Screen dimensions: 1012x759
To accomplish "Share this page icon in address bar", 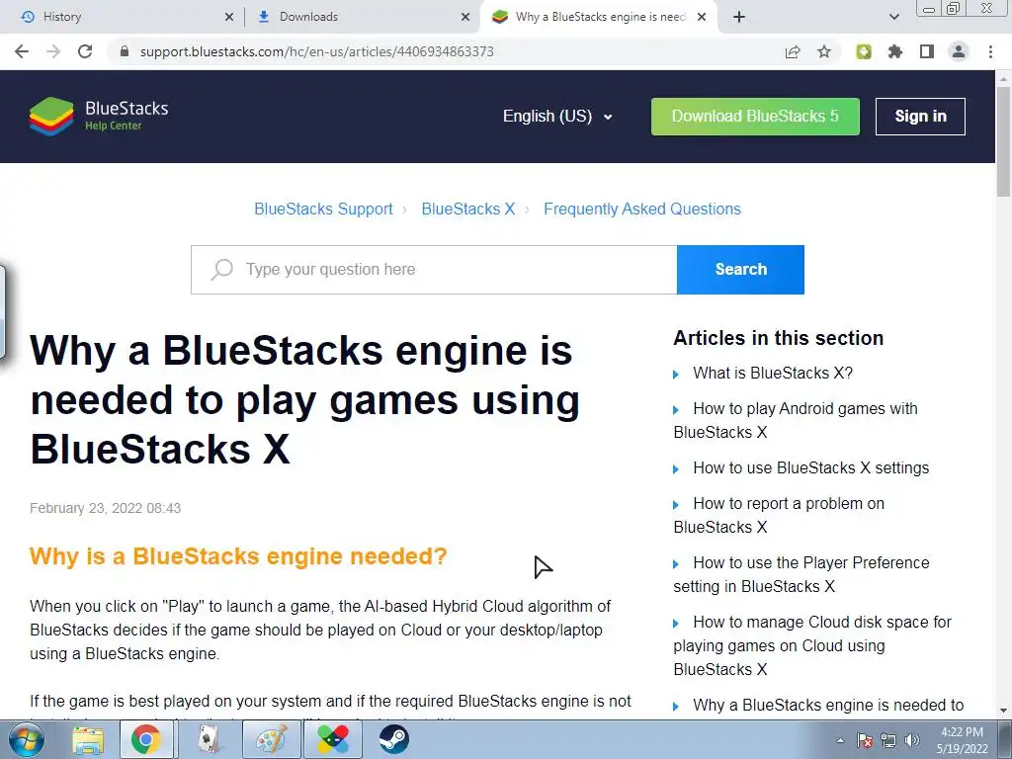I will [793, 51].
